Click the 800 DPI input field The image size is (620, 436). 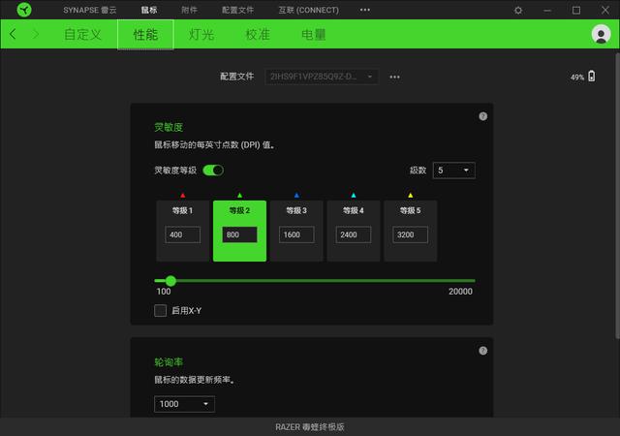[x=239, y=234]
